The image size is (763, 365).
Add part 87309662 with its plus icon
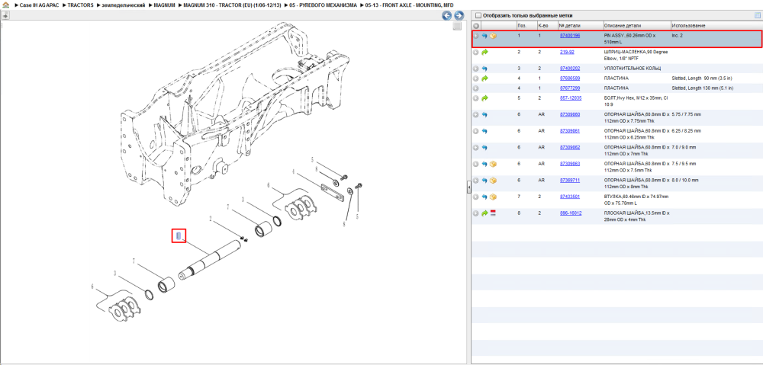pos(476,148)
